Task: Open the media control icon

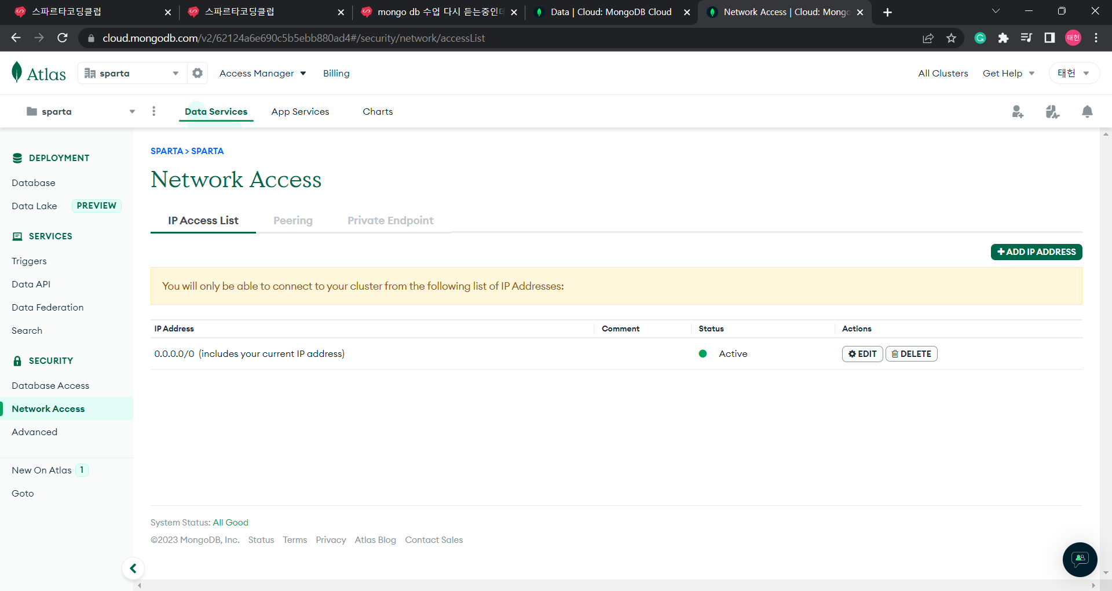Action: pyautogui.click(x=1026, y=38)
